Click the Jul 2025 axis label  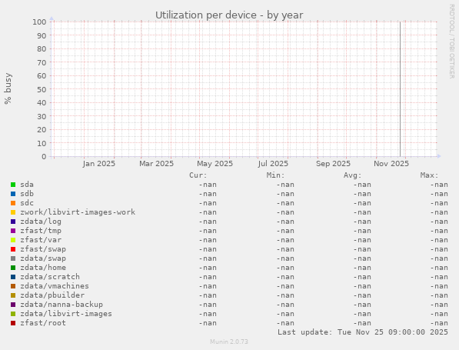point(273,163)
